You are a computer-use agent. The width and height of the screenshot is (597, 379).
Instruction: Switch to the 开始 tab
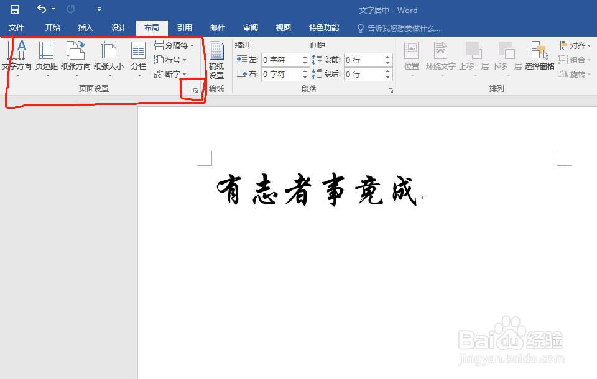pos(52,28)
